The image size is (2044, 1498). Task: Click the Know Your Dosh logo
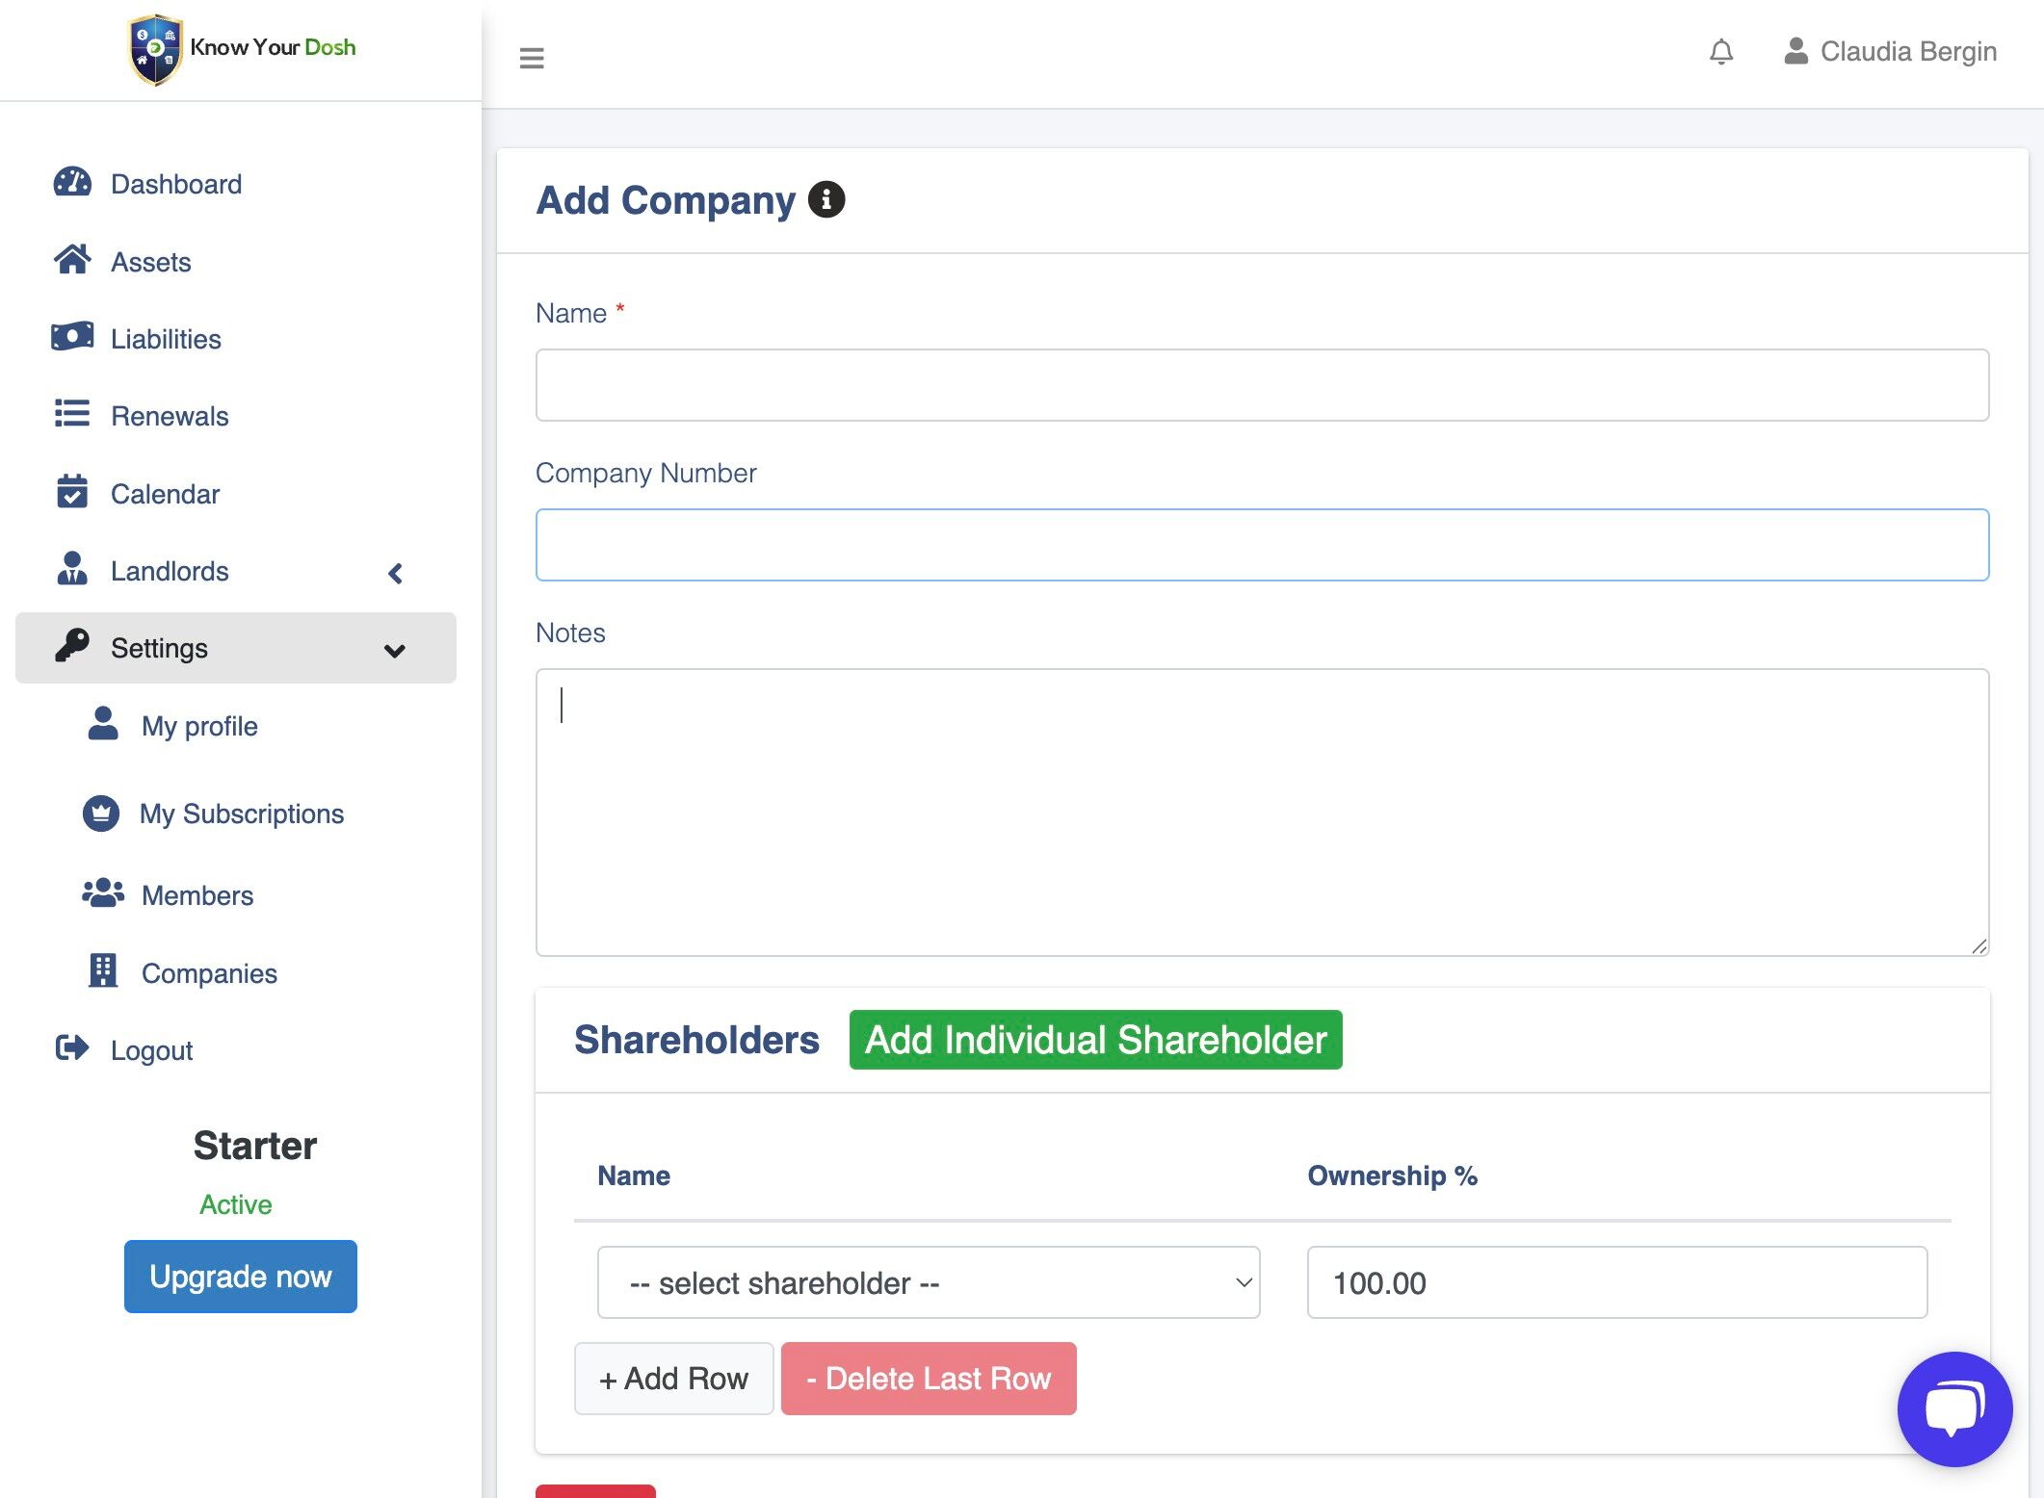click(241, 48)
